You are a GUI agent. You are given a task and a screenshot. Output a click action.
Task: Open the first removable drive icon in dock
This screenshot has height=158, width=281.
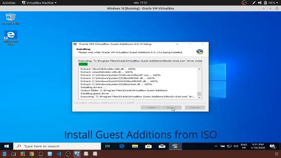pos(86,154)
